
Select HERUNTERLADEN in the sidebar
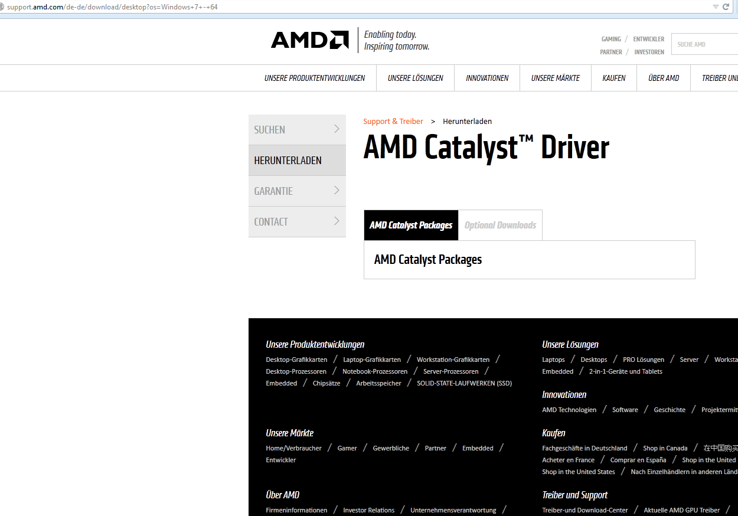click(297, 161)
